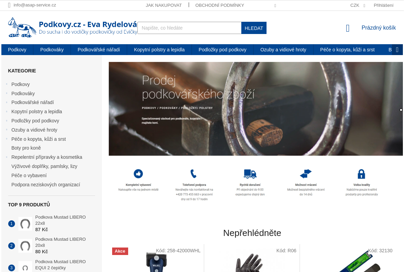Open Péče o kopyta, kůži a srst tab
Viewport: 409px width, 272px height.
point(347,50)
